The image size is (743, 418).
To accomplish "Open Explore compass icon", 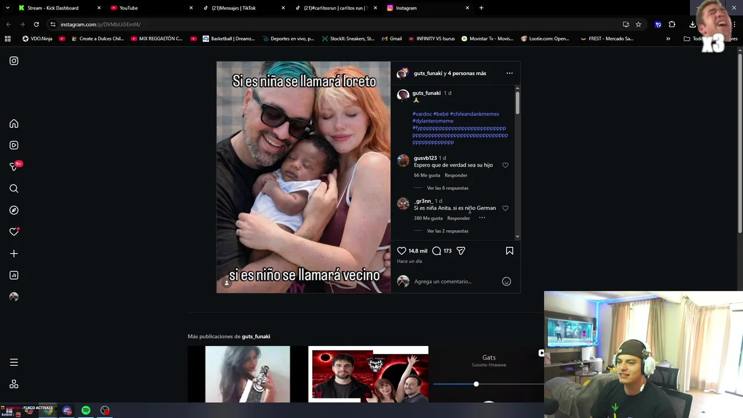I will (14, 210).
